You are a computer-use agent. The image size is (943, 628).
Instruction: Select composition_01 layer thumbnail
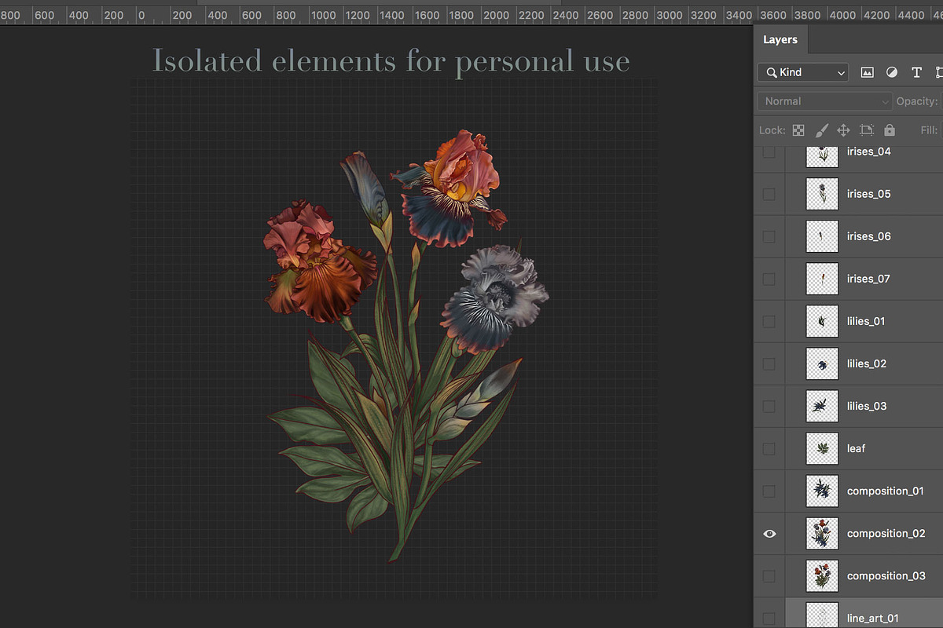pos(822,491)
